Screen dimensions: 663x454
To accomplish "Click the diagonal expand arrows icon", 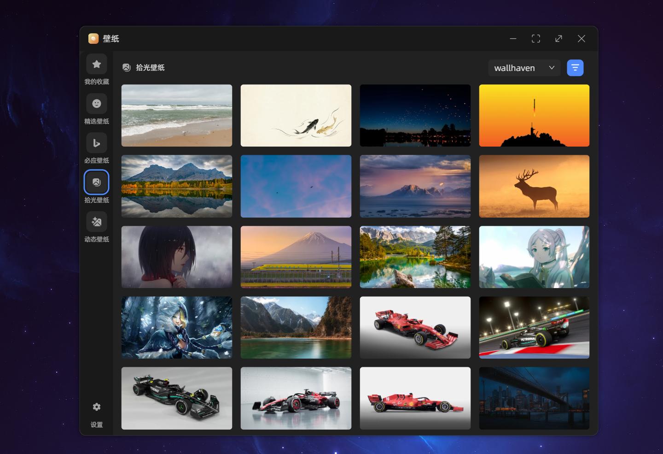I will pos(558,39).
